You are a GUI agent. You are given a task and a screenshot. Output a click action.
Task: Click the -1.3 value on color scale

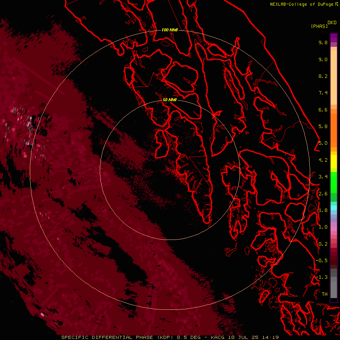[x=321, y=277]
